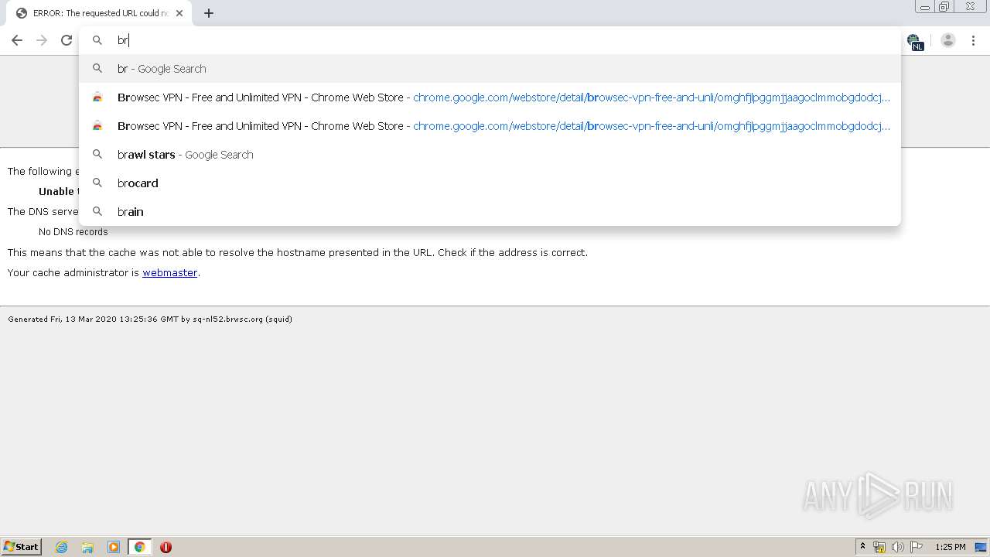Close the ERROR tab
The width and height of the screenshot is (990, 557).
(x=179, y=13)
